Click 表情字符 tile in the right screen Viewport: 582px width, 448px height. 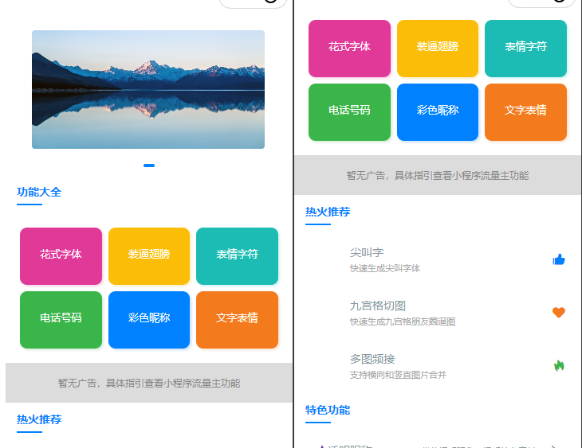pyautogui.click(x=525, y=49)
